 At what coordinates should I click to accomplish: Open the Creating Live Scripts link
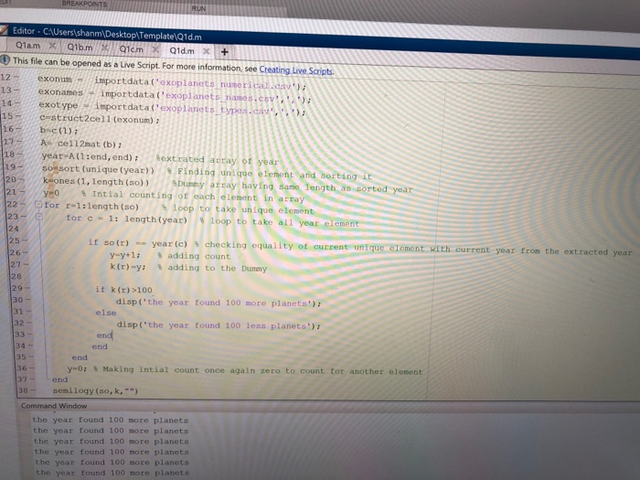pos(296,70)
